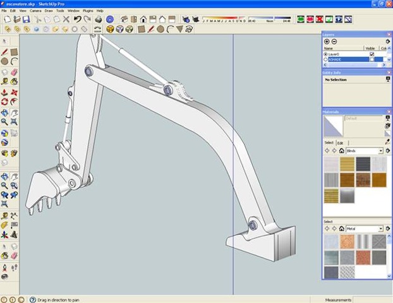Open the Metal materials library dropdown
This screenshot has height=303, width=393.
coord(381,229)
